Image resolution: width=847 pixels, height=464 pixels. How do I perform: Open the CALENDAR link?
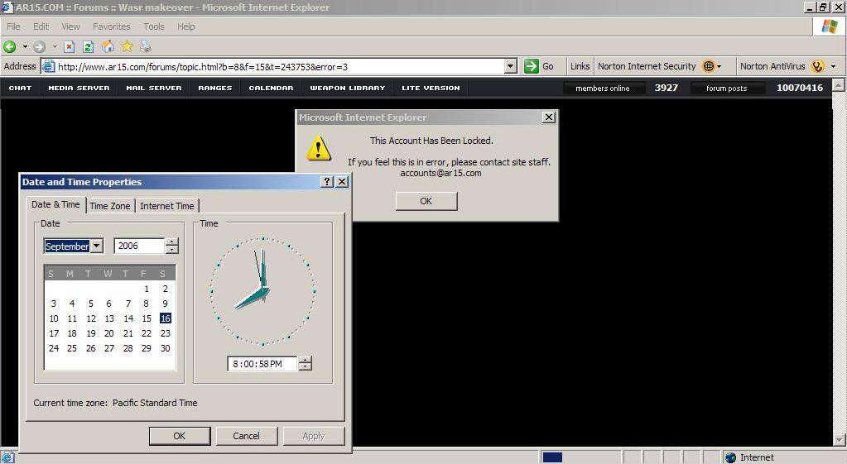[272, 88]
